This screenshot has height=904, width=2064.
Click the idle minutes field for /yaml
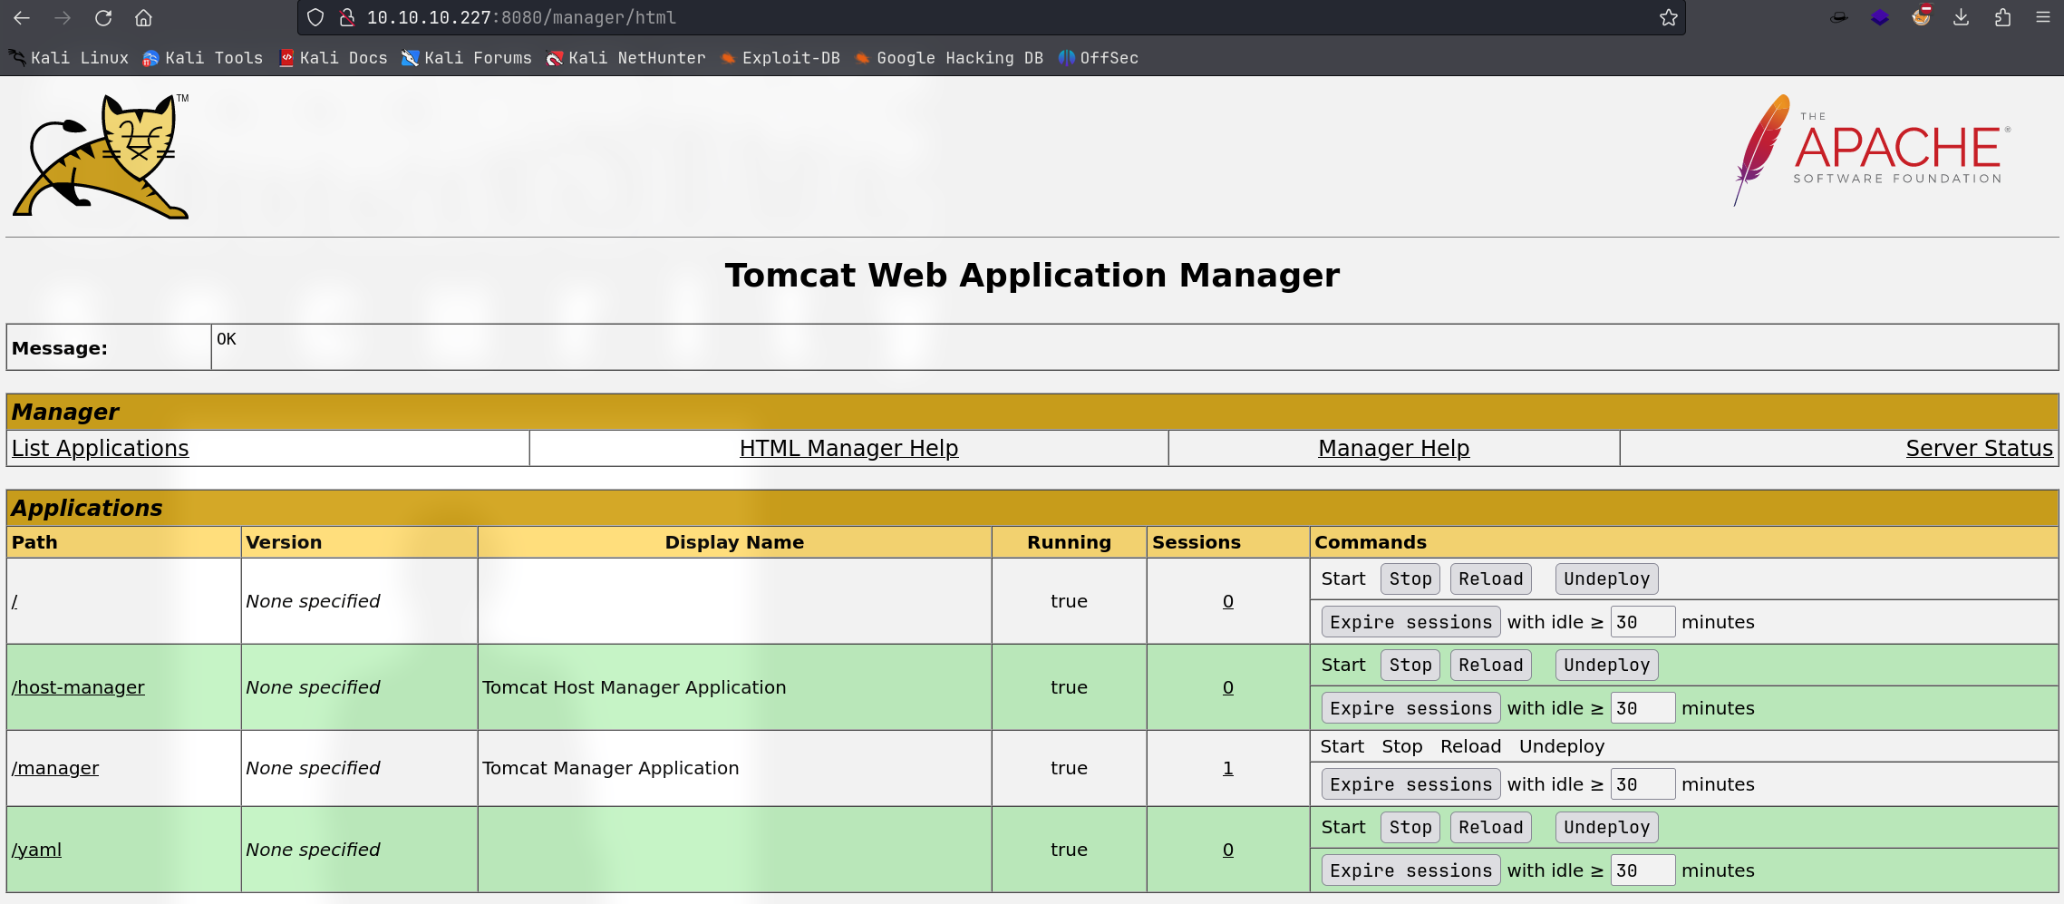coord(1642,870)
